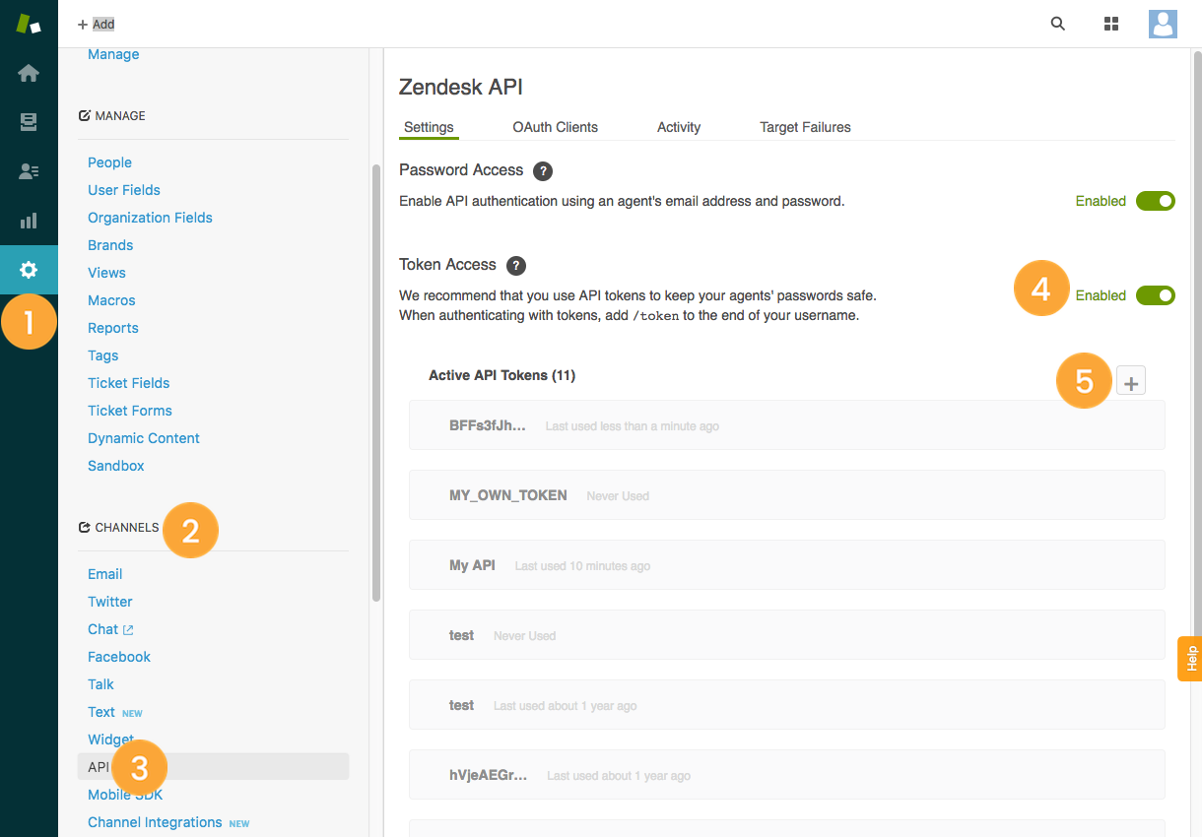Open the Brands link
The image size is (1202, 837).
(x=110, y=245)
